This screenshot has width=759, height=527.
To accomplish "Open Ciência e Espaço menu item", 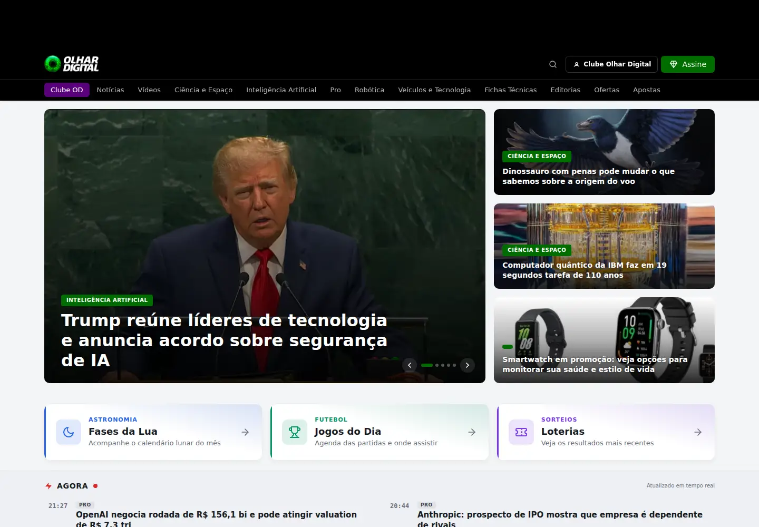I will pyautogui.click(x=203, y=90).
